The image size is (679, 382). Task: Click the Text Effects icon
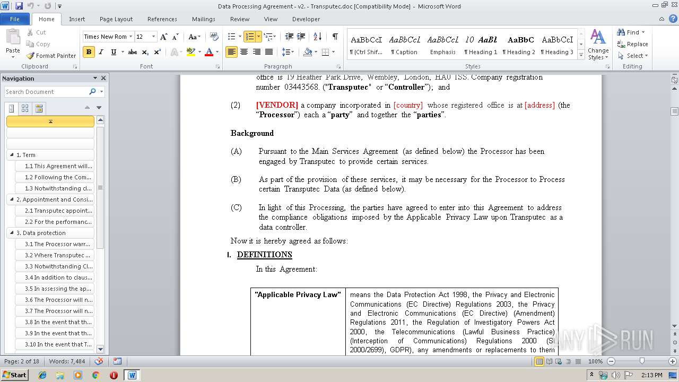[x=173, y=52]
